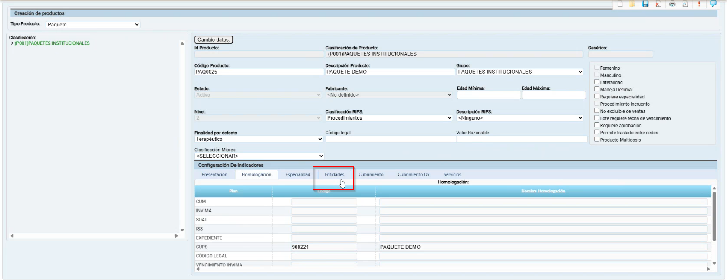Open the Descripción RIPS dropdown
This screenshot has width=727, height=280.
tap(520, 118)
